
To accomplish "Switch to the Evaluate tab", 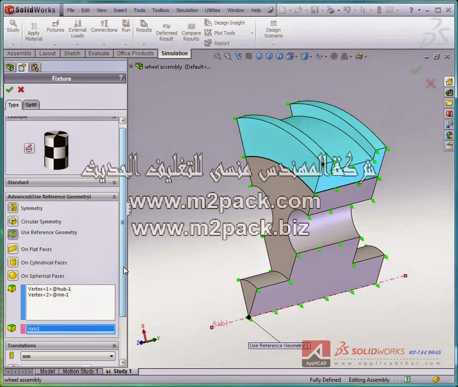I will 99,53.
